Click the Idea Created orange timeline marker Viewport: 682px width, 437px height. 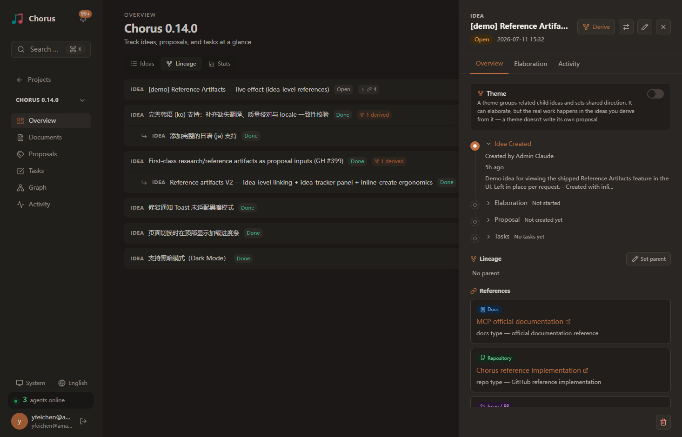point(475,146)
